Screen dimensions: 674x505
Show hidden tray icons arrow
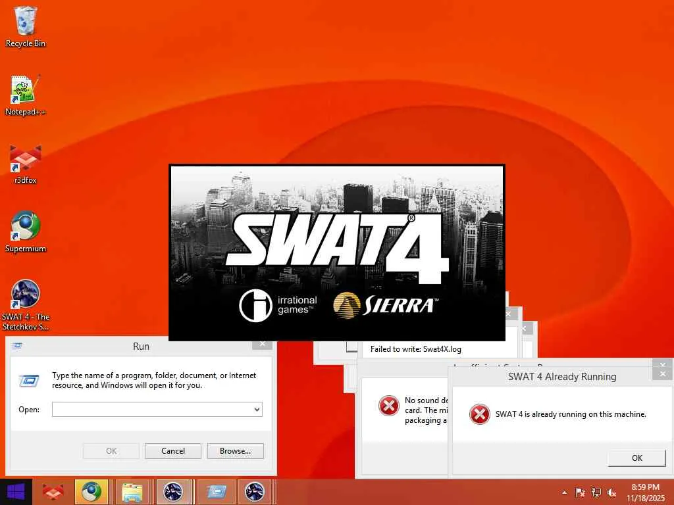tap(564, 493)
